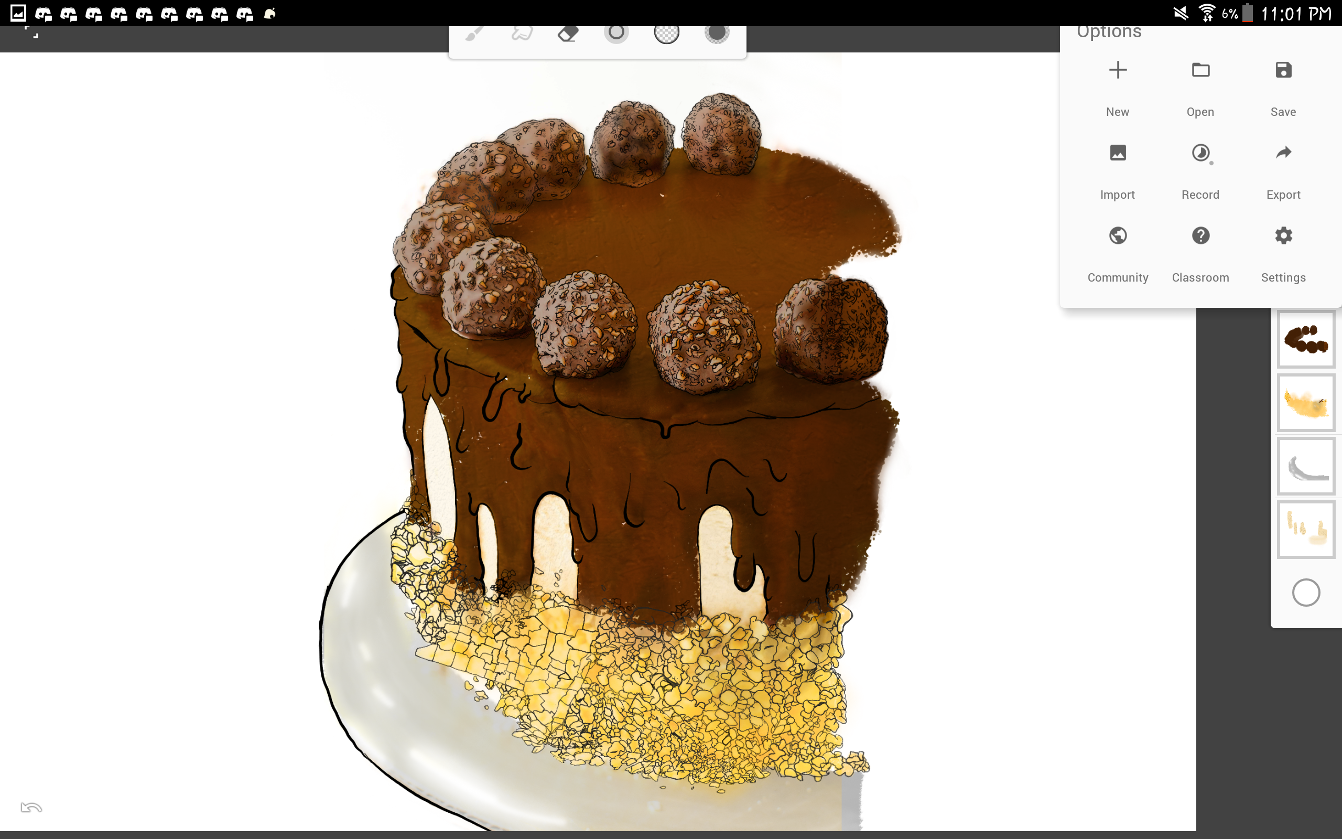Tap the dark gray color circle
The height and width of the screenshot is (839, 1342).
(x=717, y=33)
